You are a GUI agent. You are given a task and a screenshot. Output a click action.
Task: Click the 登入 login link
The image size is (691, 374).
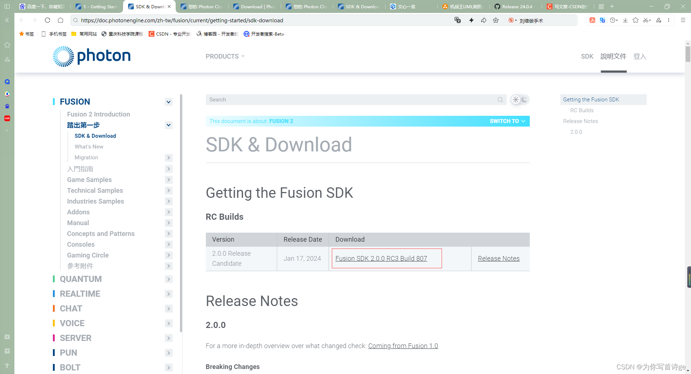pyautogui.click(x=640, y=56)
